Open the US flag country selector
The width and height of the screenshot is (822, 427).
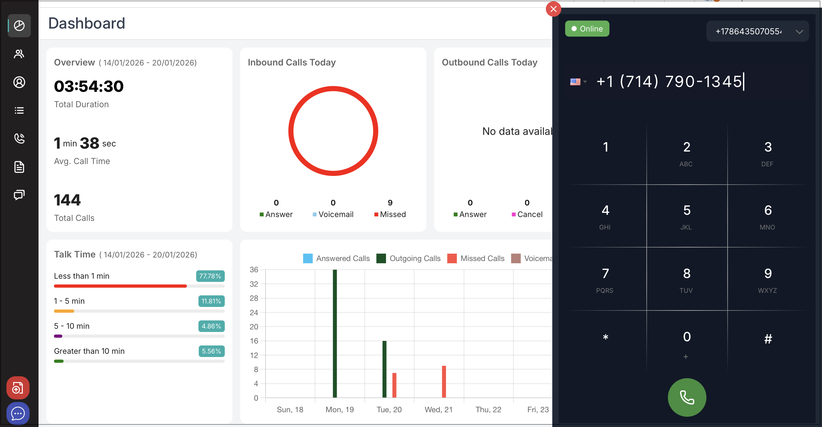click(578, 82)
